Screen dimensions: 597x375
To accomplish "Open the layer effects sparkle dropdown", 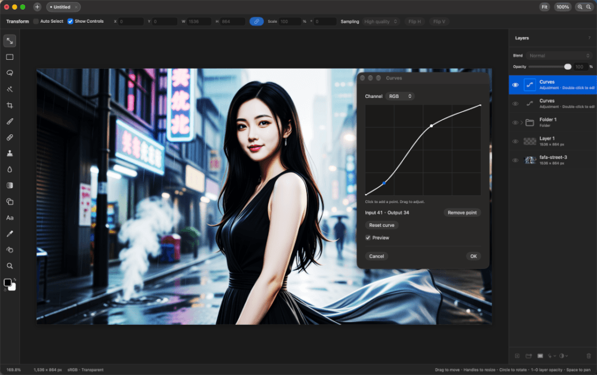I will [551, 356].
